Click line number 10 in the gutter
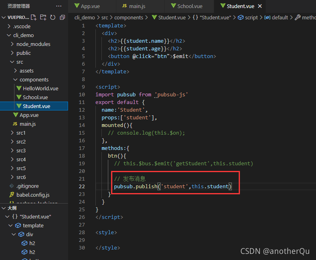This screenshot has height=260, width=316. click(x=82, y=95)
